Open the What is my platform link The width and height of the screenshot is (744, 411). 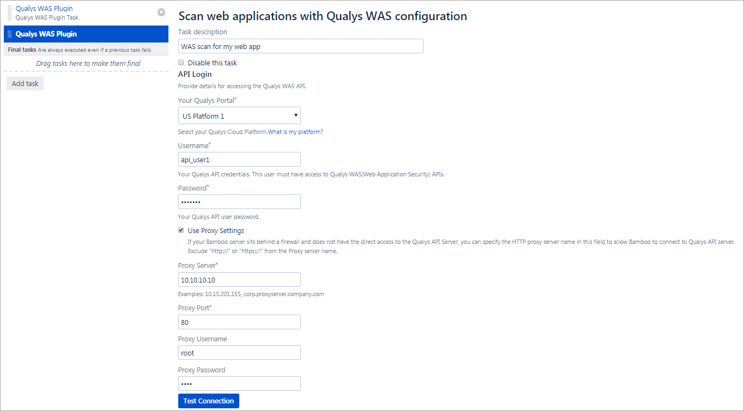click(295, 132)
